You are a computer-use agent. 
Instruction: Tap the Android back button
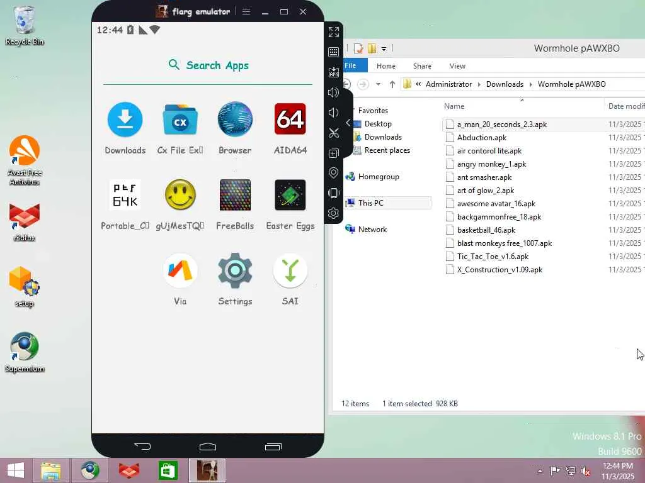click(142, 447)
